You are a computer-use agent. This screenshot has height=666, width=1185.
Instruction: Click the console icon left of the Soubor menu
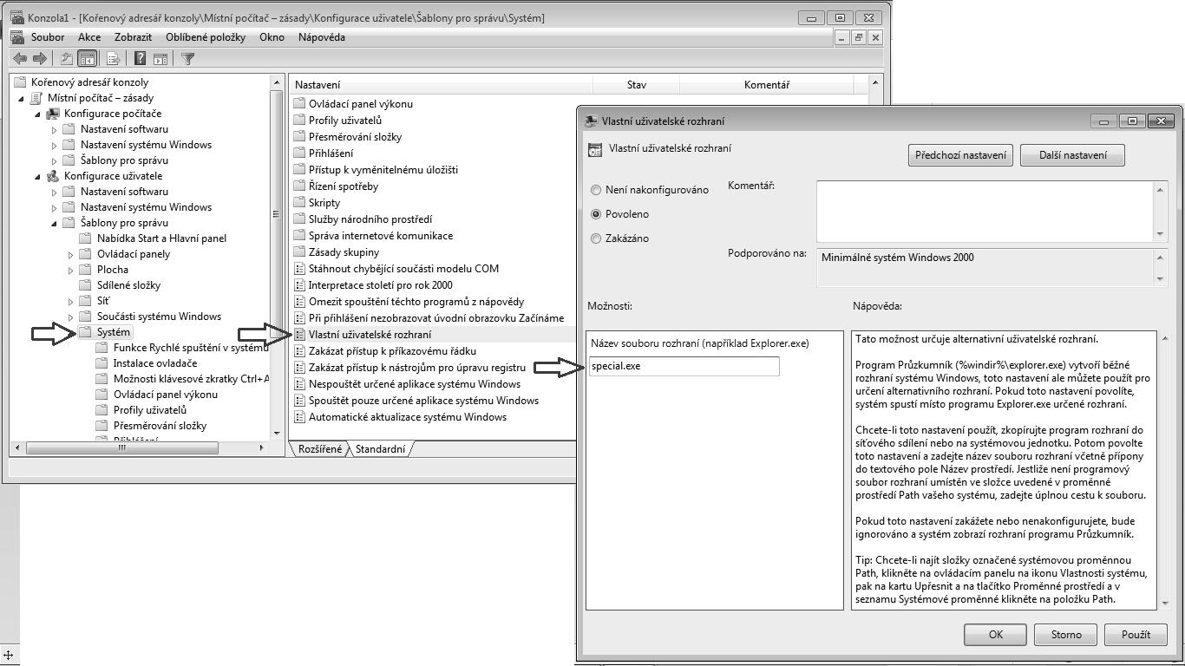point(16,37)
